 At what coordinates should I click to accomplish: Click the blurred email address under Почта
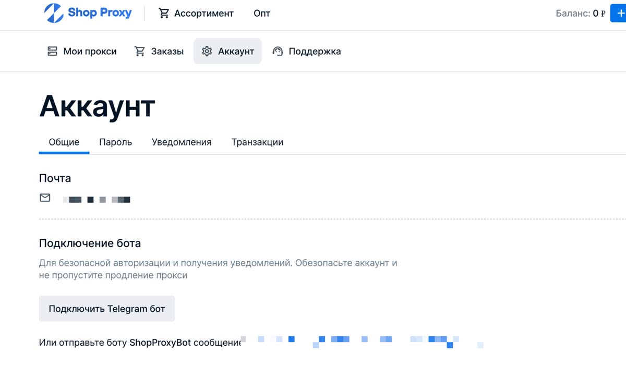97,199
